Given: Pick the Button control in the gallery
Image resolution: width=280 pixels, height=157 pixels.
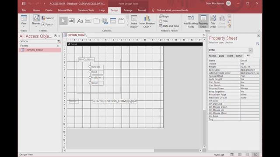Looking at the screenshot, I should point(88,21).
